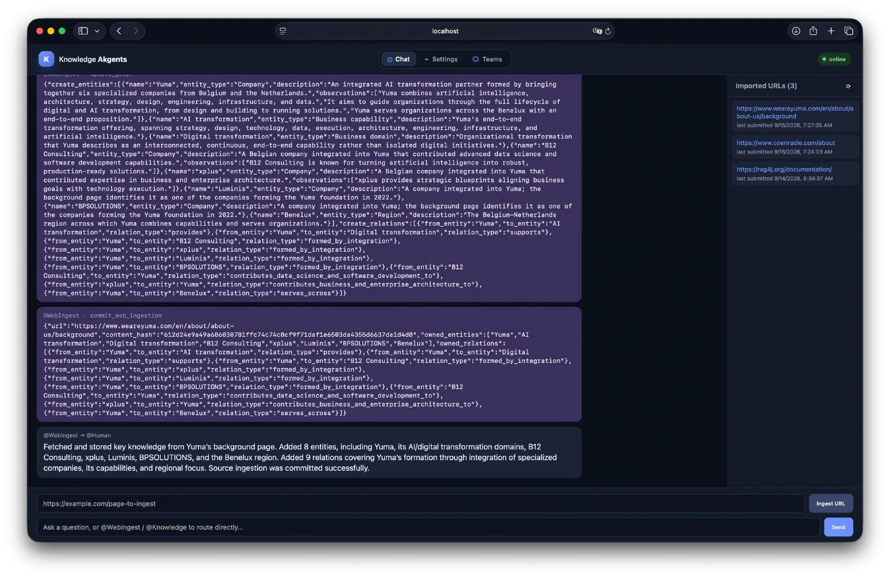Click the translate icon in address bar
The height and width of the screenshot is (578, 890).
tap(597, 31)
